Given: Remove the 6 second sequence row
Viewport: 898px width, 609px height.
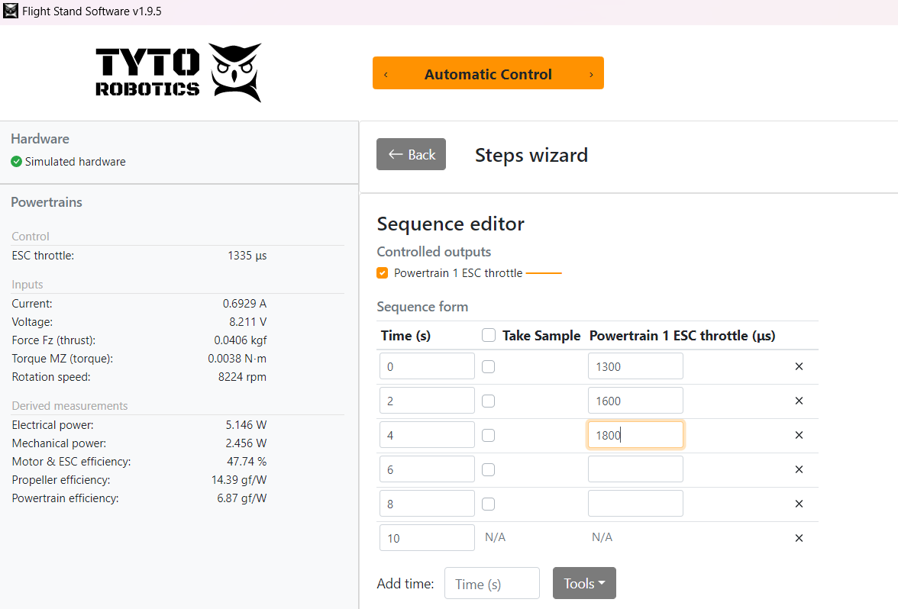Looking at the screenshot, I should tap(799, 469).
